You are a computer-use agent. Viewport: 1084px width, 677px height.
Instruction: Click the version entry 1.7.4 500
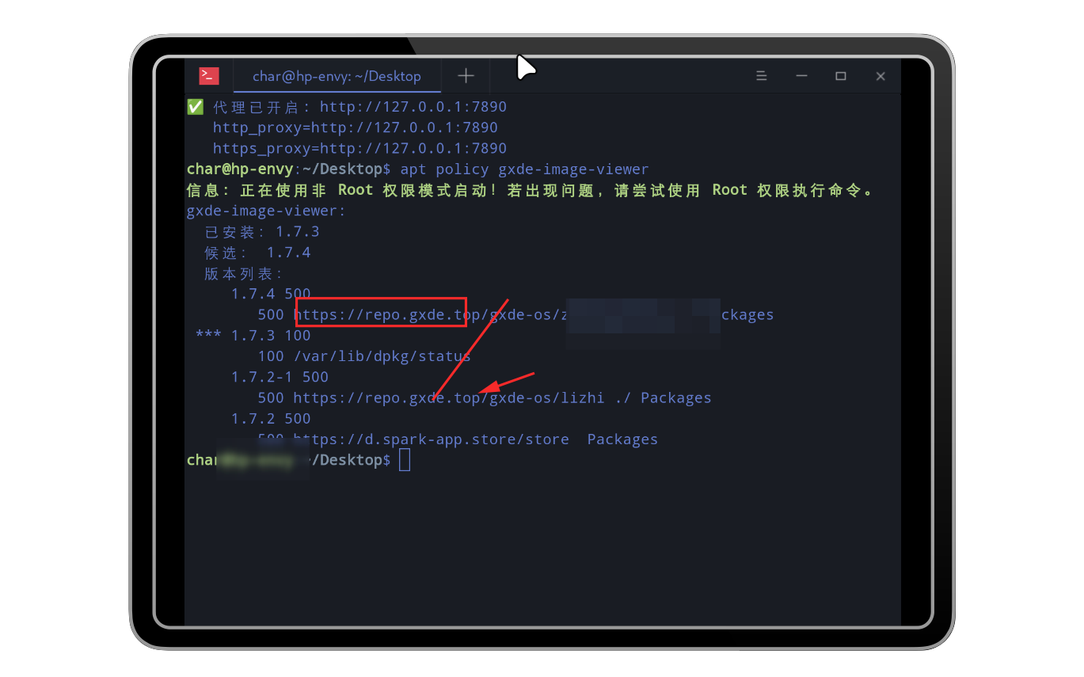[271, 294]
